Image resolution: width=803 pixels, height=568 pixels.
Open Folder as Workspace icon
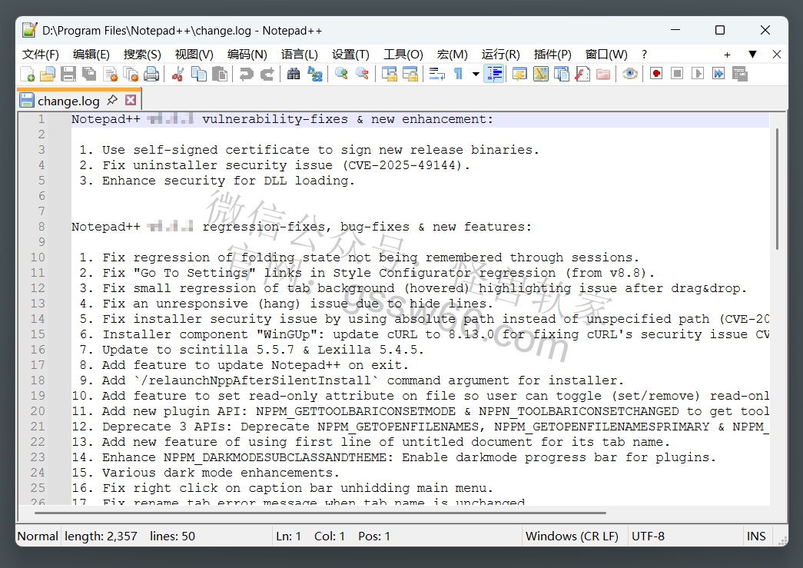pos(603,75)
